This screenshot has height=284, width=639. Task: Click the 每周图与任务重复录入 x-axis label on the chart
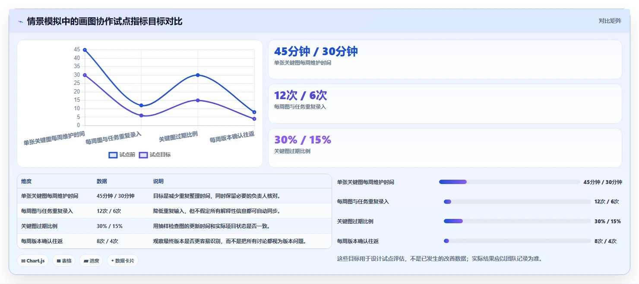coord(114,138)
